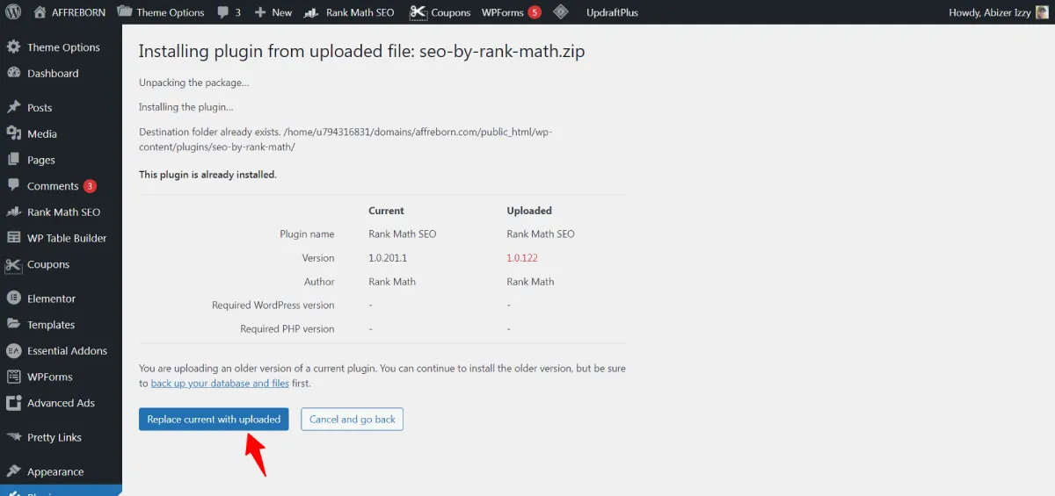Image resolution: width=1055 pixels, height=496 pixels.
Task: Click the Required PHP version row label
Action: 287,329
